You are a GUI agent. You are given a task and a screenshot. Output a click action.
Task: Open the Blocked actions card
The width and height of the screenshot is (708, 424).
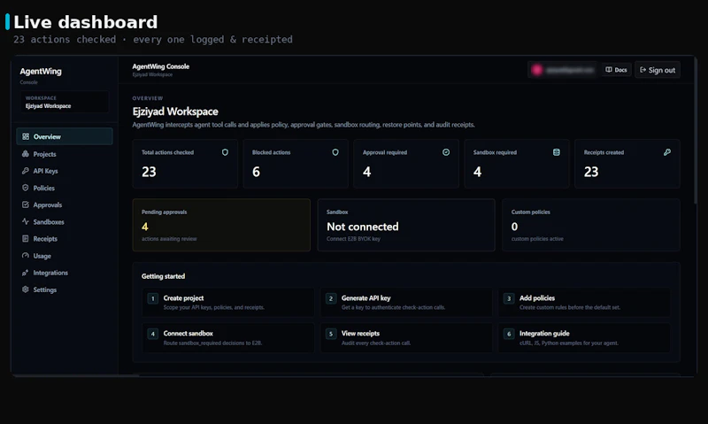point(296,164)
